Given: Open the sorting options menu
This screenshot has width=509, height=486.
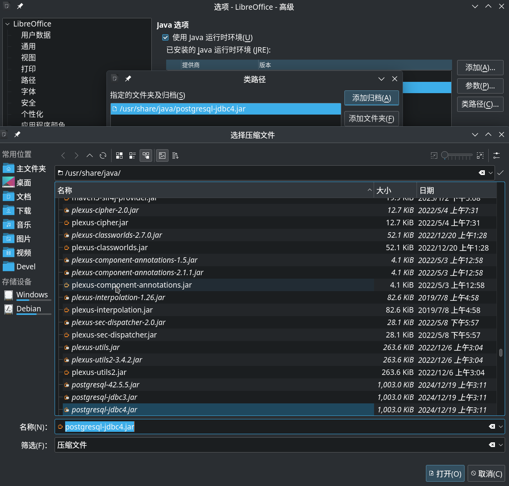Looking at the screenshot, I should point(175,156).
